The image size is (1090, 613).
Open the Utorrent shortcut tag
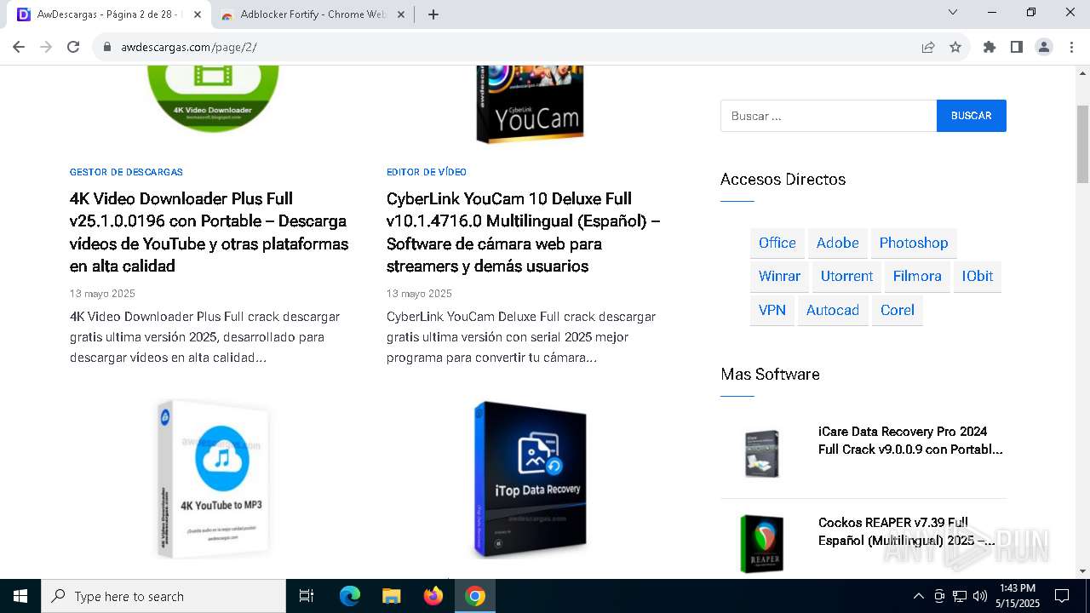tap(846, 276)
